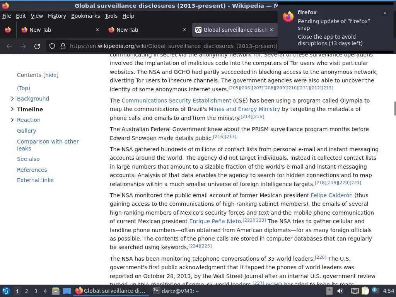Reload the current page
396x297 pixels.
coord(37,46)
